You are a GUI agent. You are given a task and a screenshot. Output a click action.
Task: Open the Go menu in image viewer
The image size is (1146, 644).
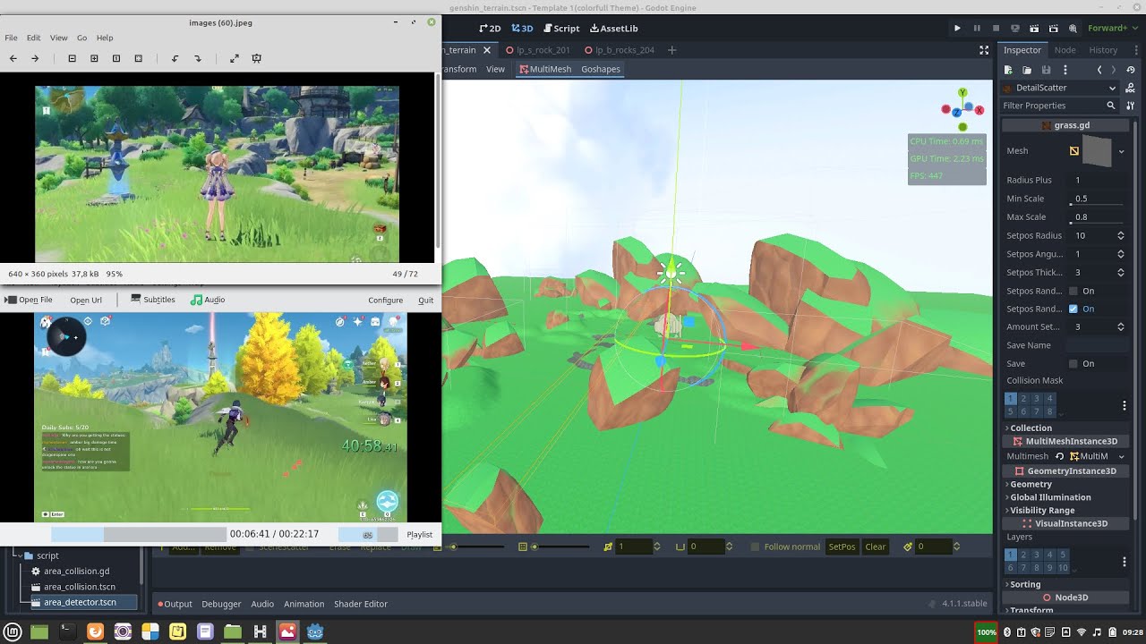point(81,38)
